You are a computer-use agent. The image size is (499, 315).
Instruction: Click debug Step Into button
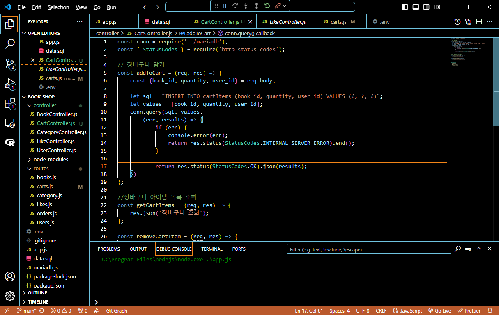pos(246,6)
